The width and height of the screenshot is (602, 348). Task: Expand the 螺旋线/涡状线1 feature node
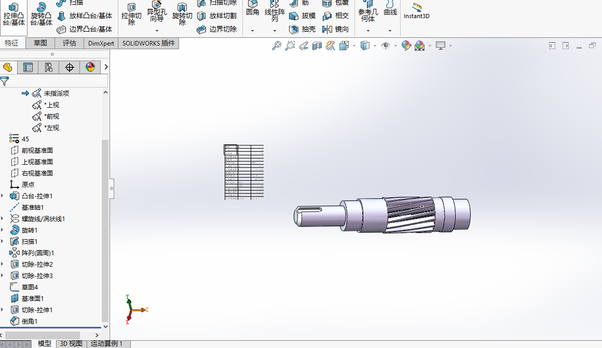click(2, 219)
